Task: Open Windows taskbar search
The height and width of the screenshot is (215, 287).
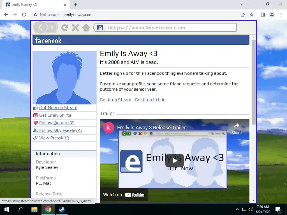Action: pos(20,209)
